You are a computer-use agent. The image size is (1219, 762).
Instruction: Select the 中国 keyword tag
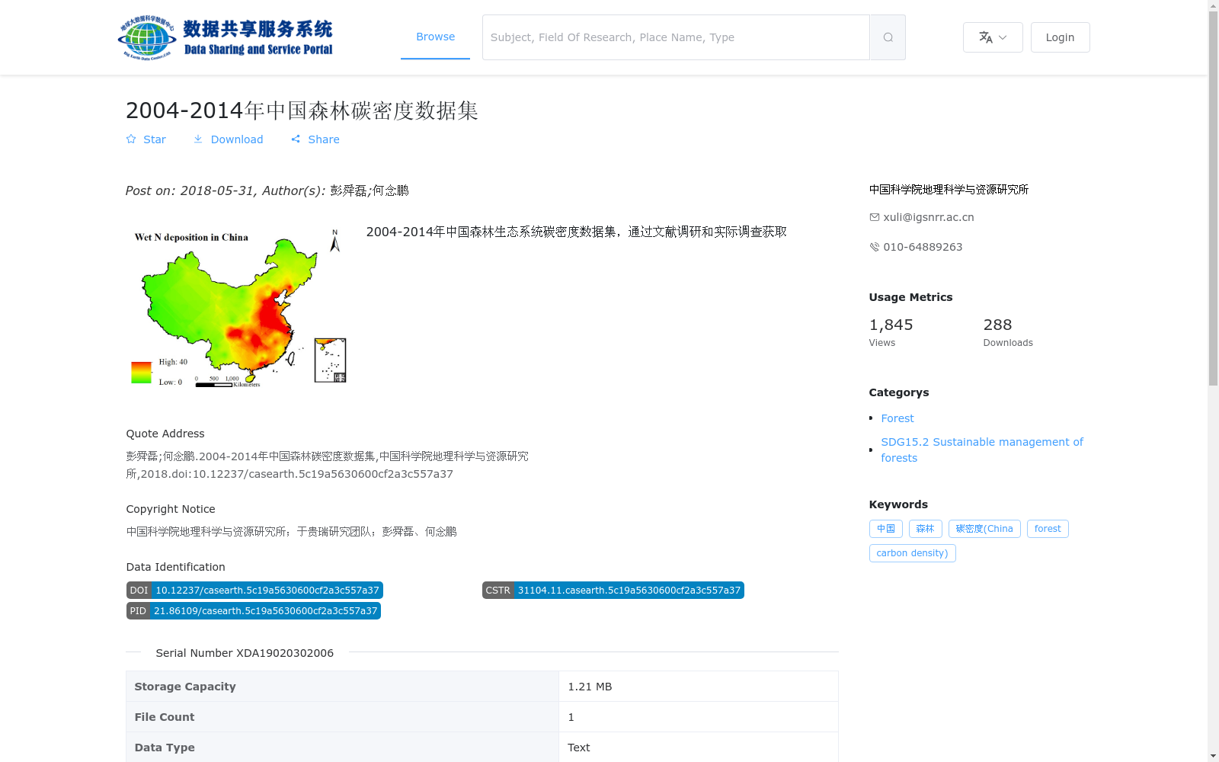tap(886, 529)
